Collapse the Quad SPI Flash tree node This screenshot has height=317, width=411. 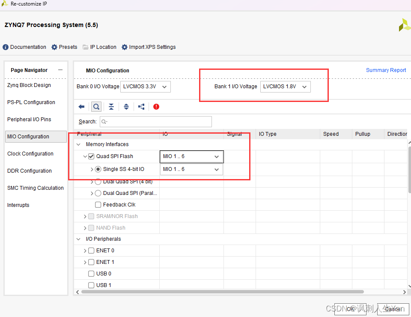click(85, 156)
